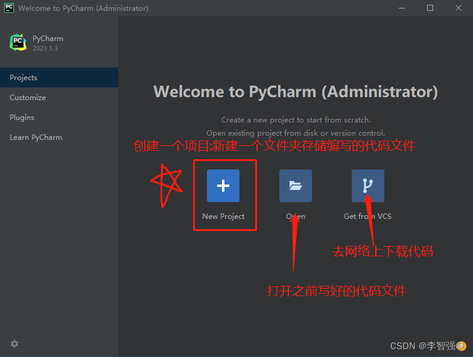
Task: Click the version number 2021.1.3
Action: point(45,48)
